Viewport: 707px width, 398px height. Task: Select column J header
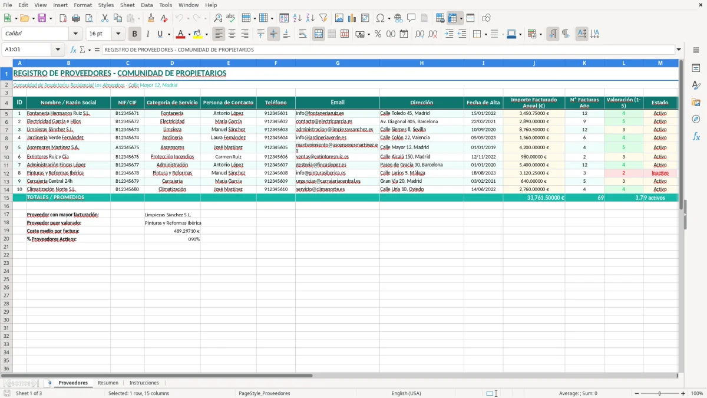pos(534,63)
